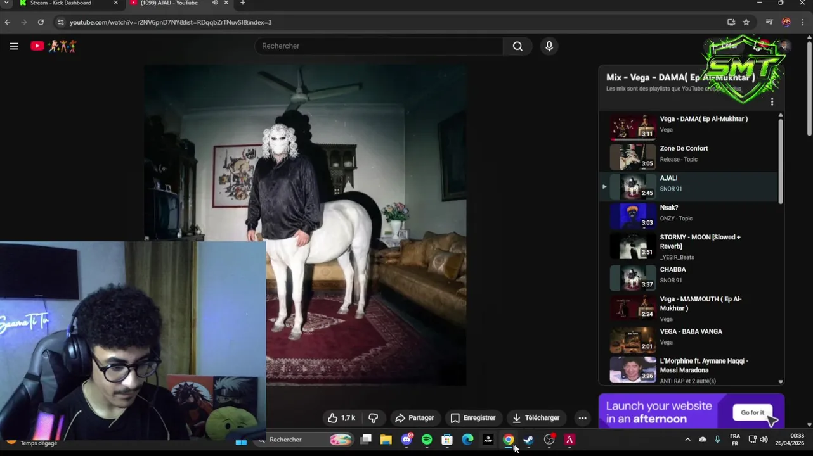Open the Partager share dialog
The height and width of the screenshot is (456, 813).
[x=415, y=418]
